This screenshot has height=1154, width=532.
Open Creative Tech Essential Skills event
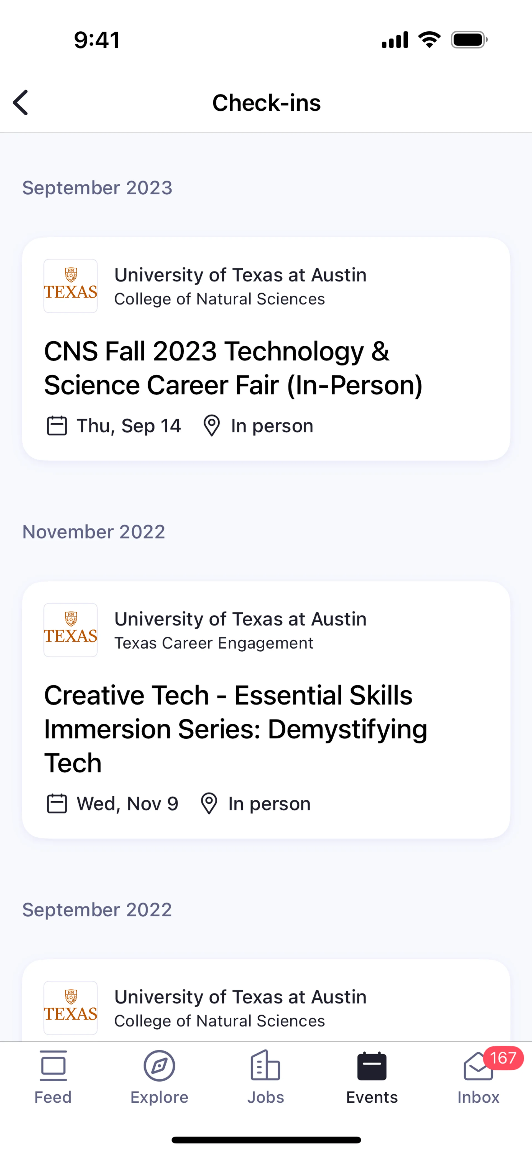pyautogui.click(x=236, y=728)
